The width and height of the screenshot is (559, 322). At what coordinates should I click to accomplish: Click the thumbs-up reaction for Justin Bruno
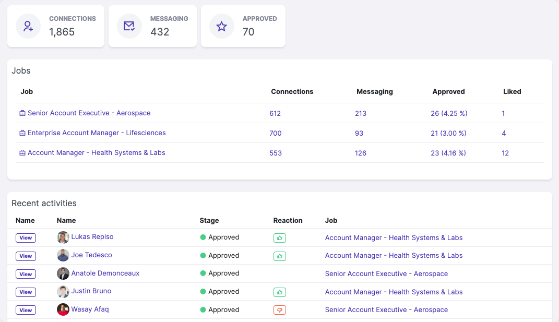(x=279, y=292)
